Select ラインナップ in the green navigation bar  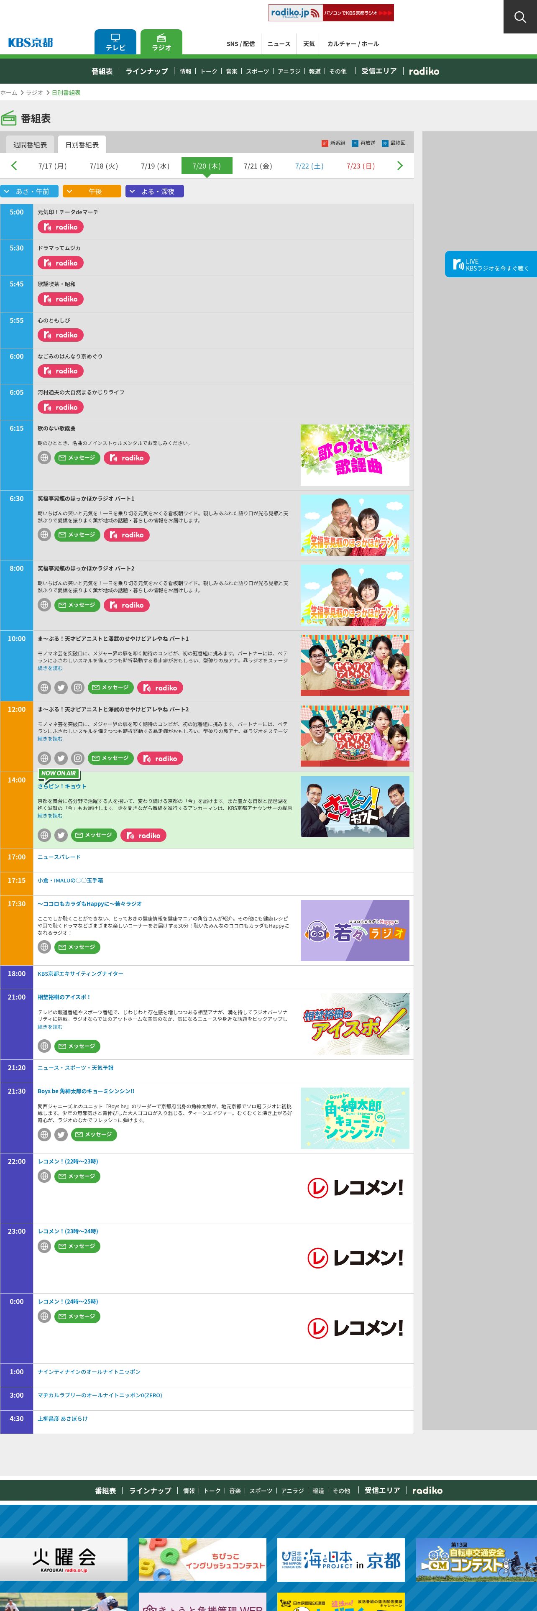(x=147, y=71)
